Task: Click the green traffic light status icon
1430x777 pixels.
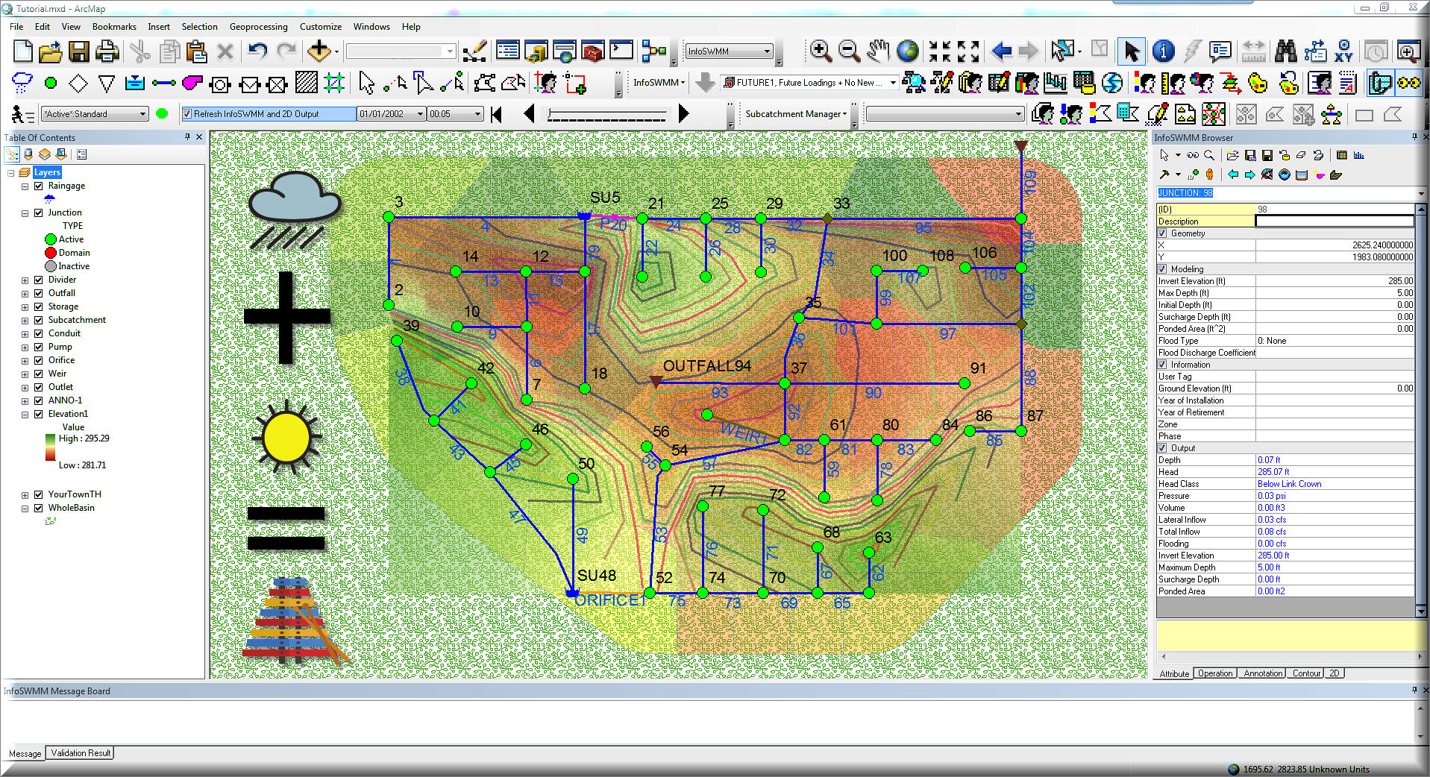Action: point(163,114)
